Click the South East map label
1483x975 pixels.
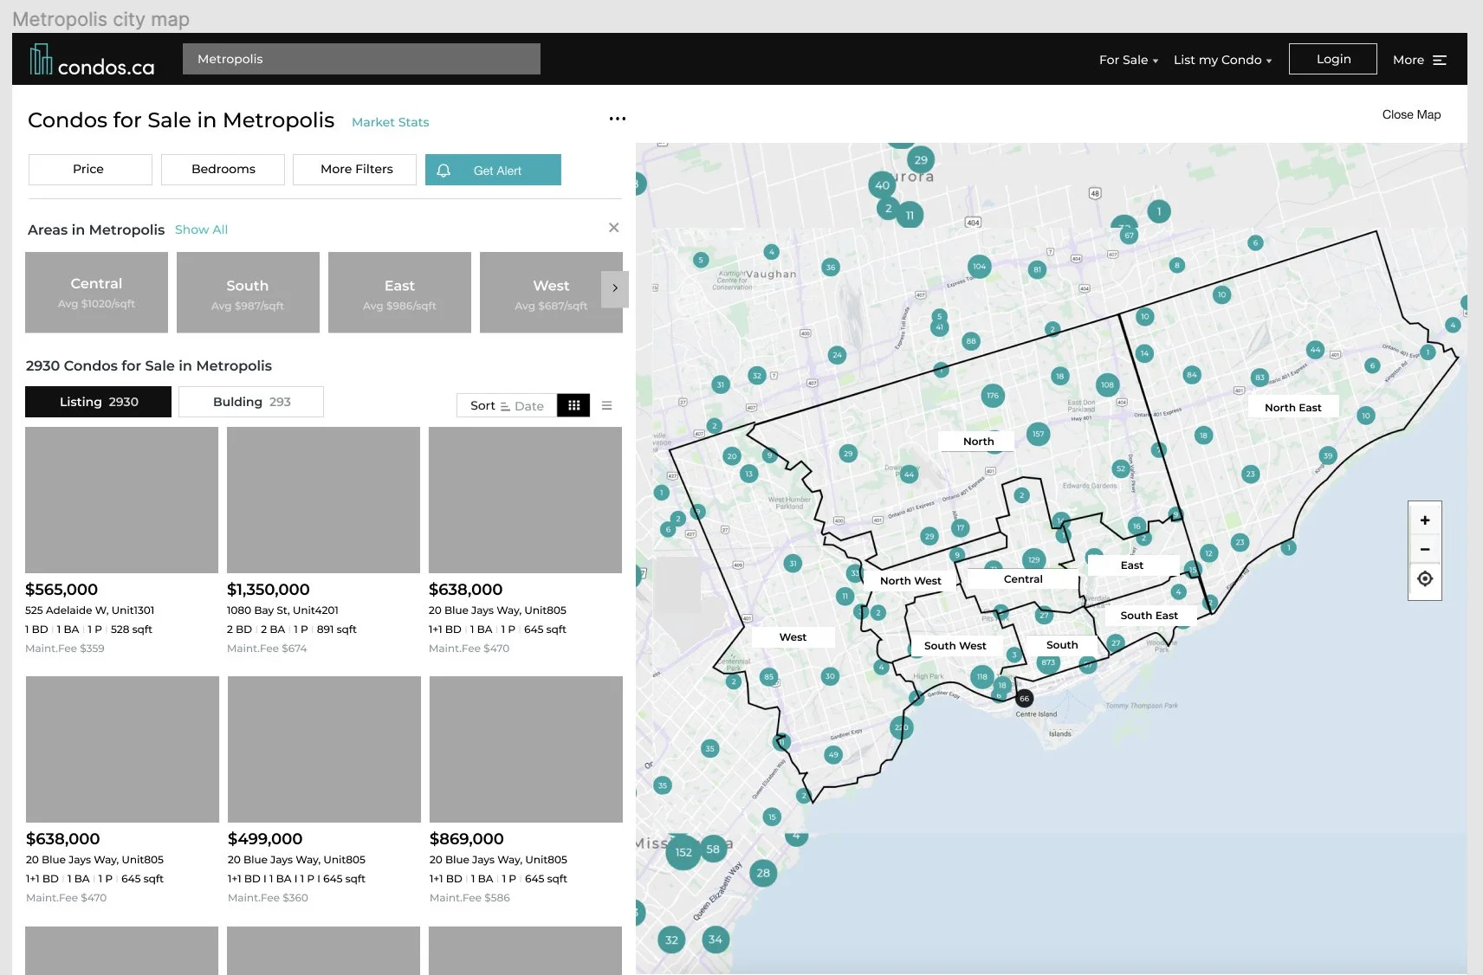pos(1149,616)
